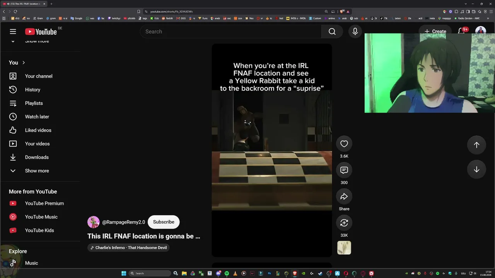Open the Kick bookmark
The width and height of the screenshot is (495, 278).
click(x=155, y=18)
